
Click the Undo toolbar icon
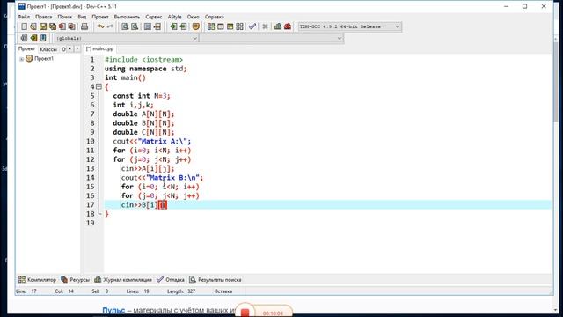click(x=100, y=26)
